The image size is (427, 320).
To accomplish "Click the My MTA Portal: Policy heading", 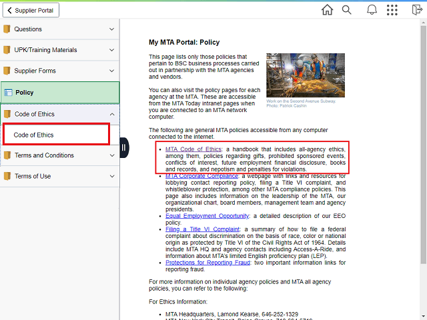I will (x=184, y=42).
